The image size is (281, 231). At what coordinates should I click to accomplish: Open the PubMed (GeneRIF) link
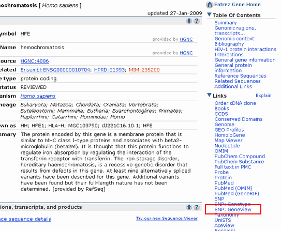[x=236, y=194]
